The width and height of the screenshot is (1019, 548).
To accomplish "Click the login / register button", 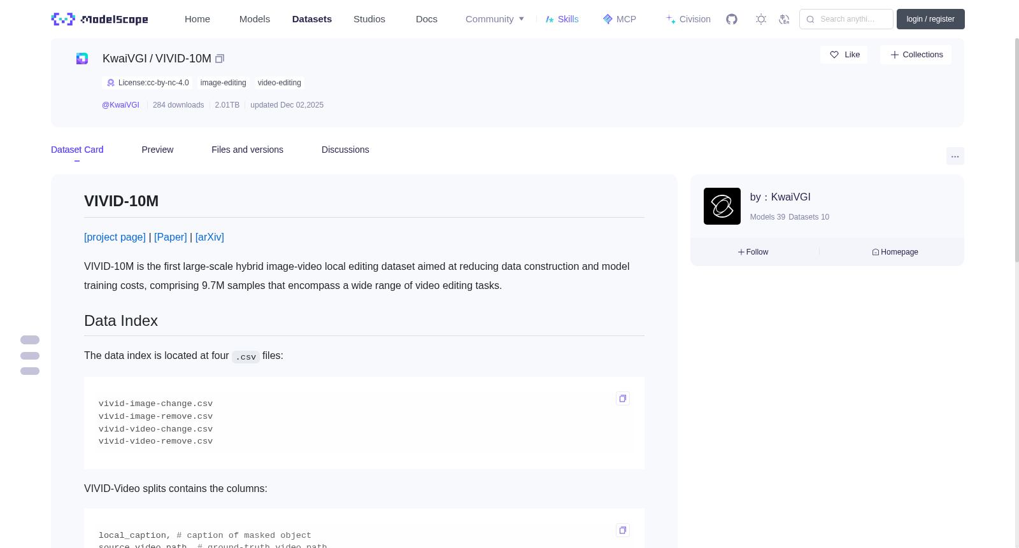I will [930, 19].
